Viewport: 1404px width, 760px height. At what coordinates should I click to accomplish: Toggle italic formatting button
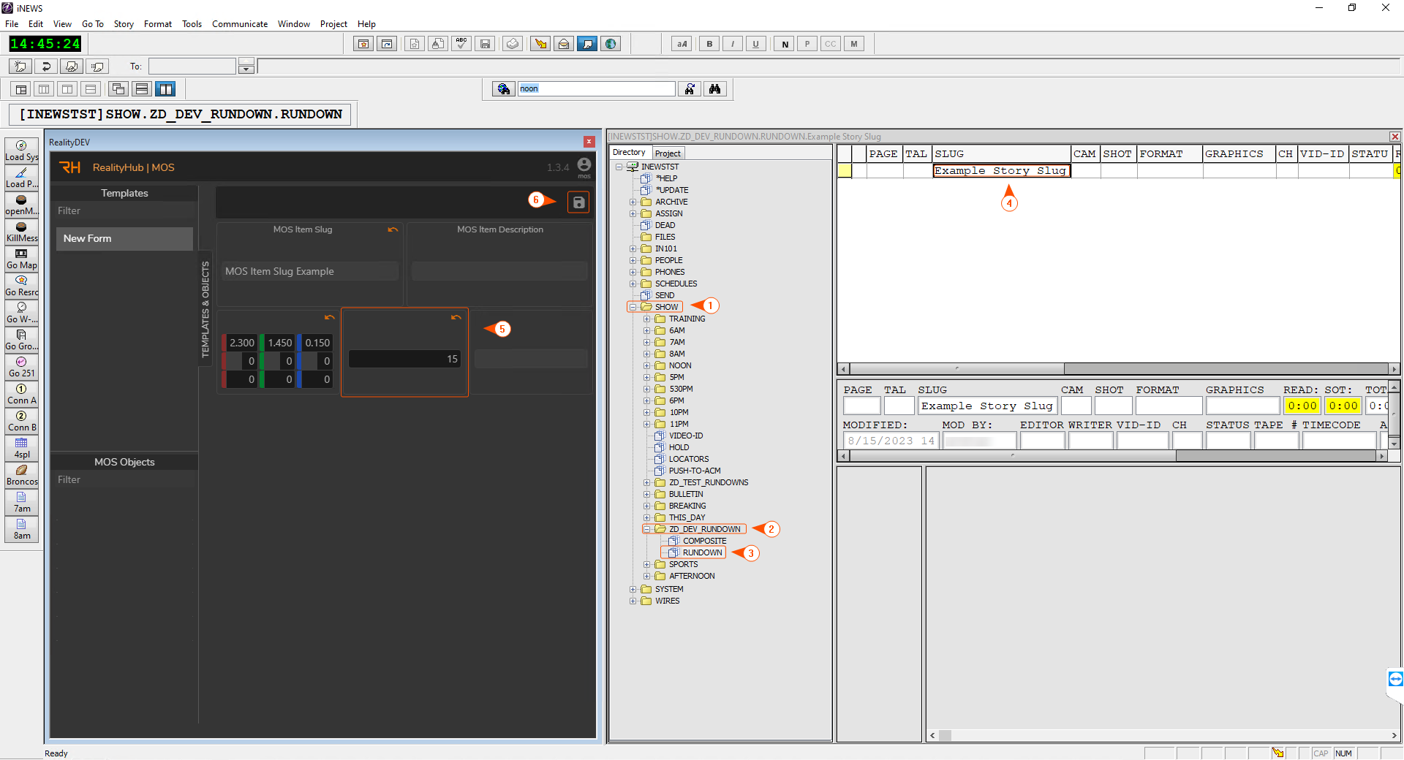click(732, 44)
